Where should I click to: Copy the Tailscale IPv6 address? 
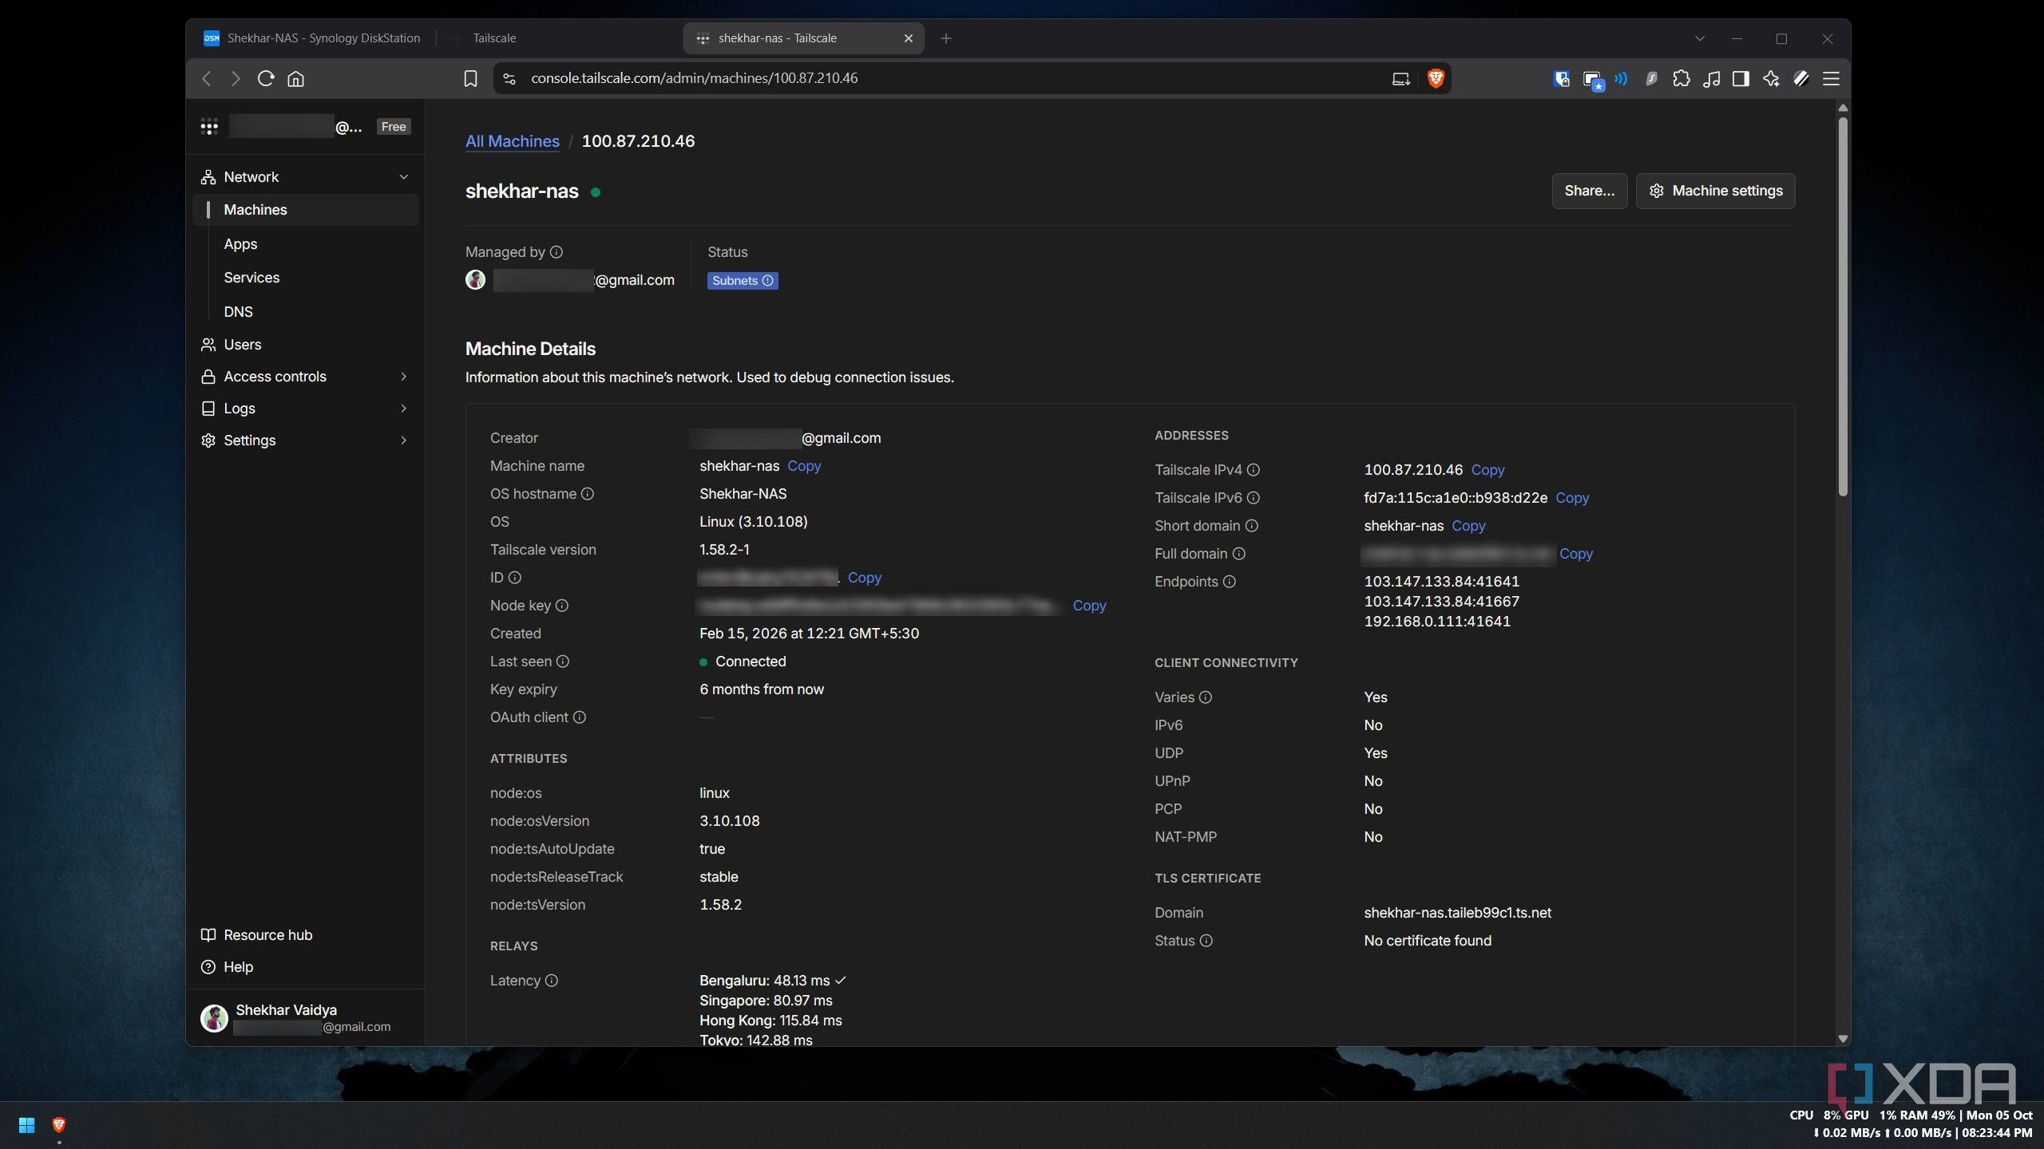[x=1572, y=498]
